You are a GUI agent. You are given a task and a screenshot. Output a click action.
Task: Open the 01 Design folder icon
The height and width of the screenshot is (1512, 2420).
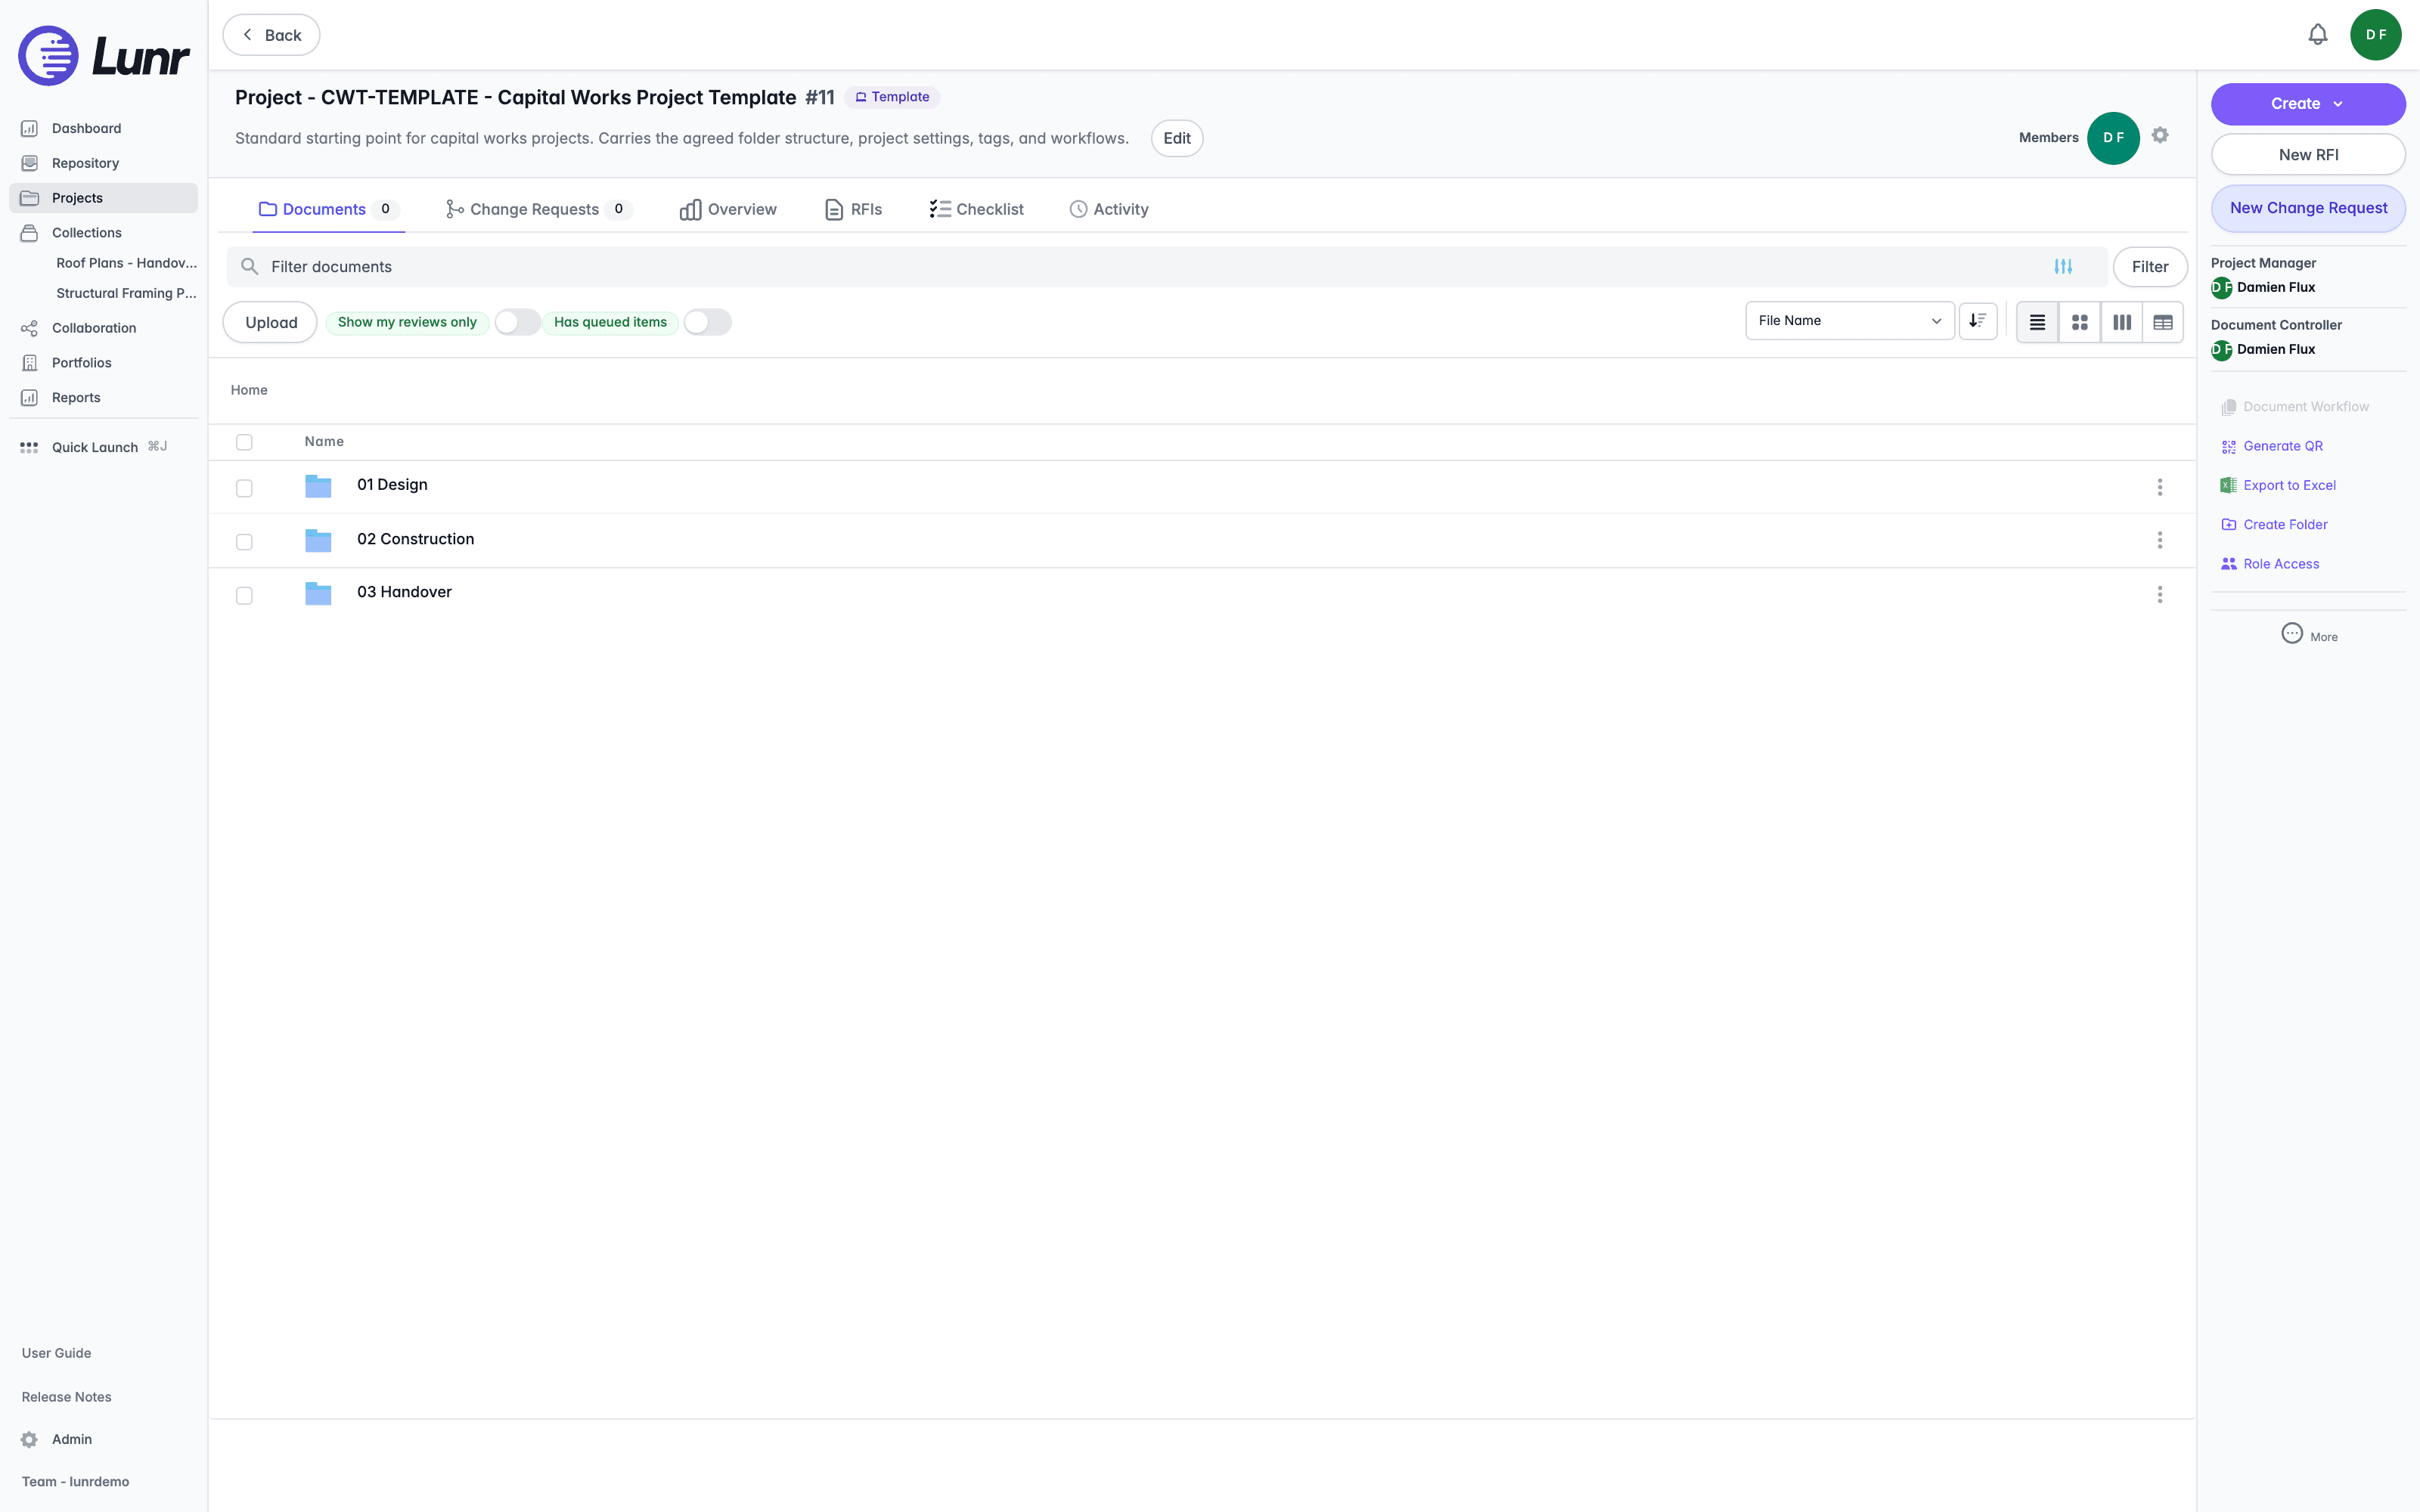[318, 486]
